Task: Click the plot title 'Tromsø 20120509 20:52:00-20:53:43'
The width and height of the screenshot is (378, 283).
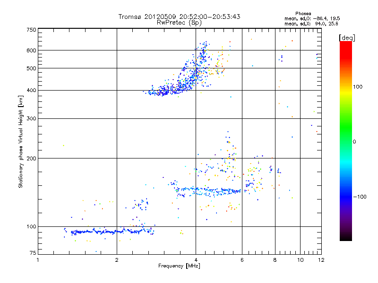Action: pos(179,17)
